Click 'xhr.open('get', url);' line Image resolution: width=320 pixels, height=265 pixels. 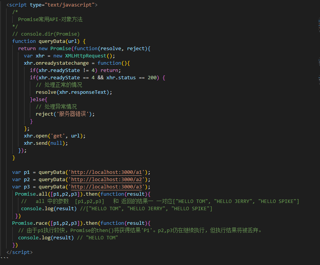pyautogui.click(x=55, y=136)
